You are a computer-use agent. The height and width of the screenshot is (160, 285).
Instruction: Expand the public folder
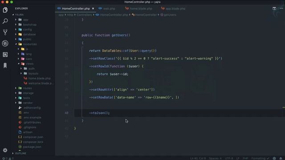pyautogui.click(x=23, y=39)
